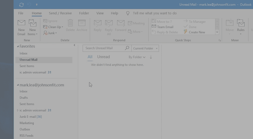
Task: Open the Outbox folder
Action: coord(25,129)
